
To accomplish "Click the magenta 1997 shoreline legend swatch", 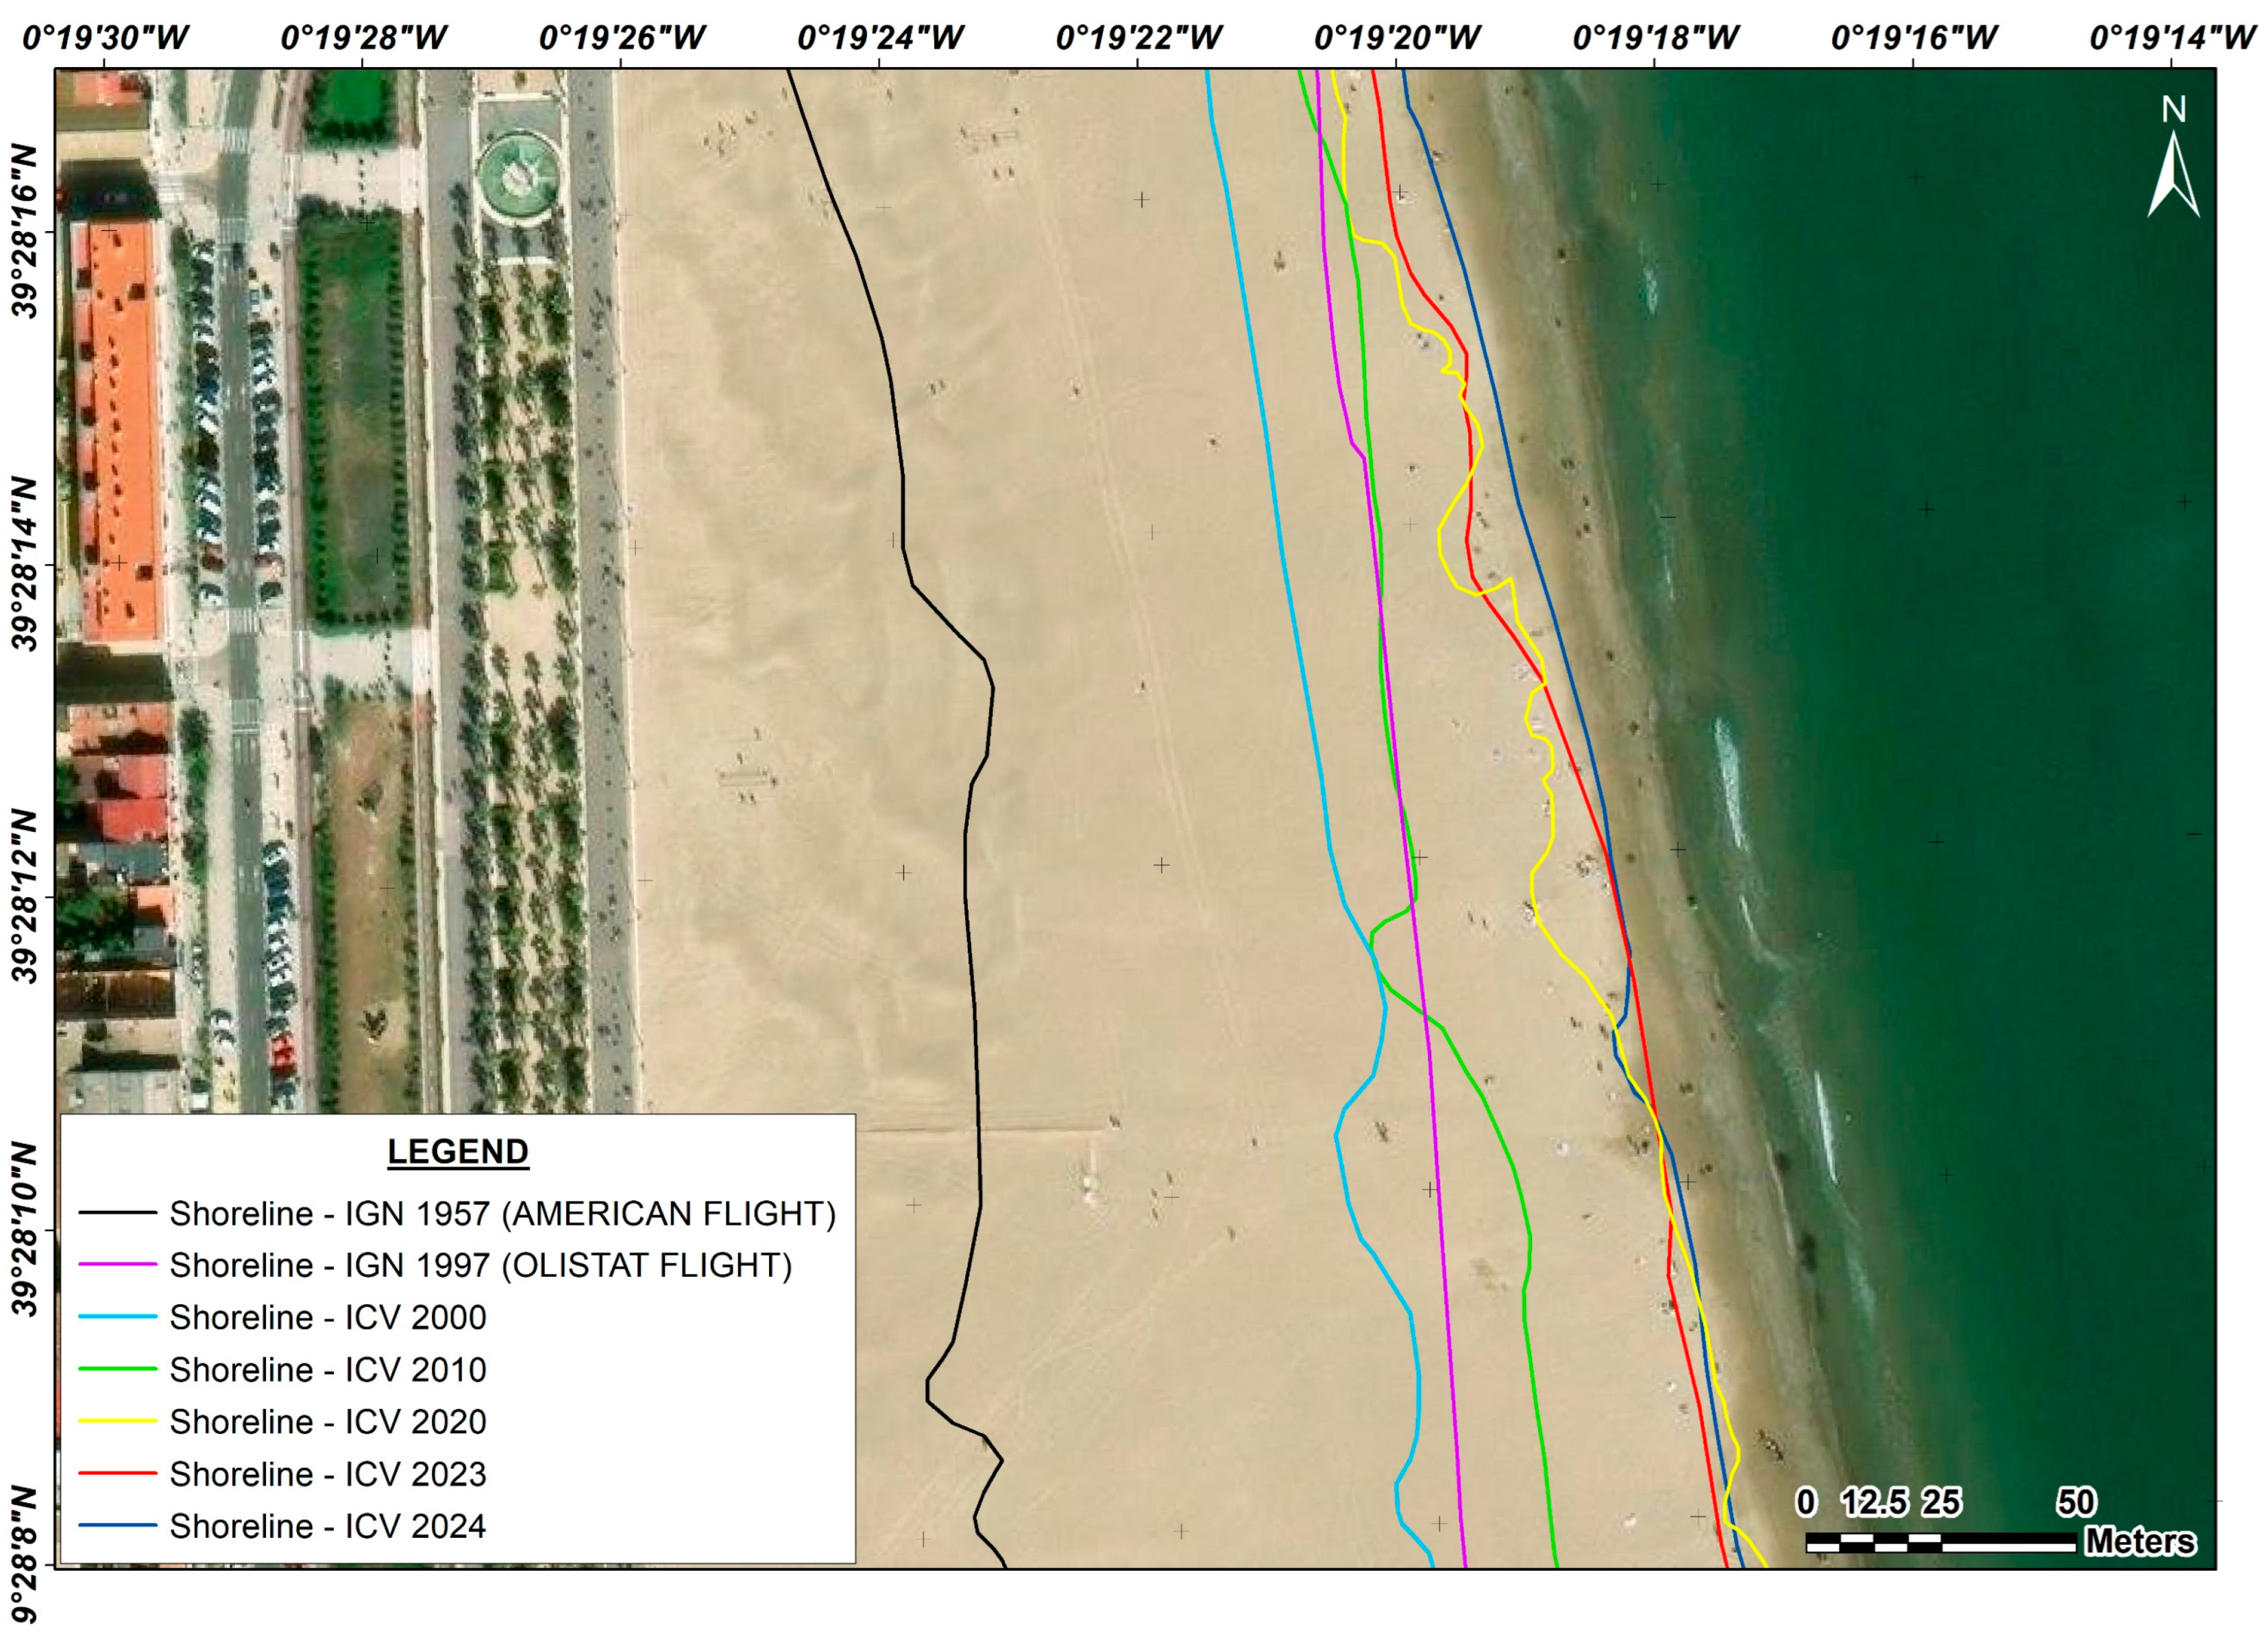I will (117, 1265).
